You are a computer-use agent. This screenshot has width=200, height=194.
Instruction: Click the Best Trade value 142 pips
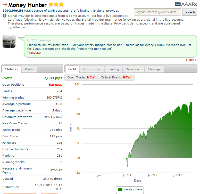coord(56,136)
